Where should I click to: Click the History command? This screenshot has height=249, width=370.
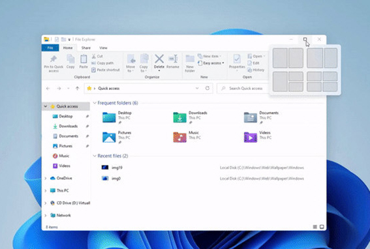click(x=256, y=70)
